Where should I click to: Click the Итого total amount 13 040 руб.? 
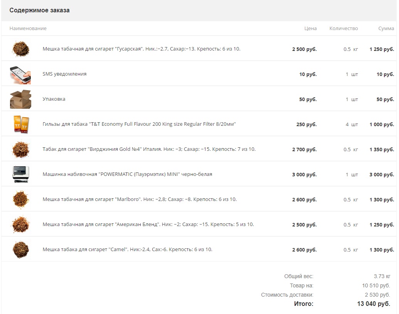coord(373,304)
